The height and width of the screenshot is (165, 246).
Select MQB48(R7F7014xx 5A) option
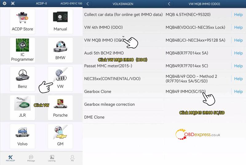(198, 53)
